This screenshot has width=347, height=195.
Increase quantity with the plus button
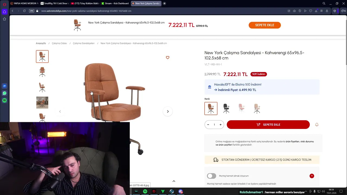click(220, 125)
